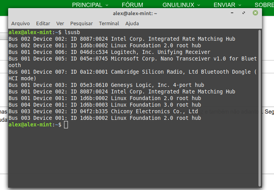
Task: Click 'Bus 002 Device 002' Intel hub line
Action: coord(122,39)
